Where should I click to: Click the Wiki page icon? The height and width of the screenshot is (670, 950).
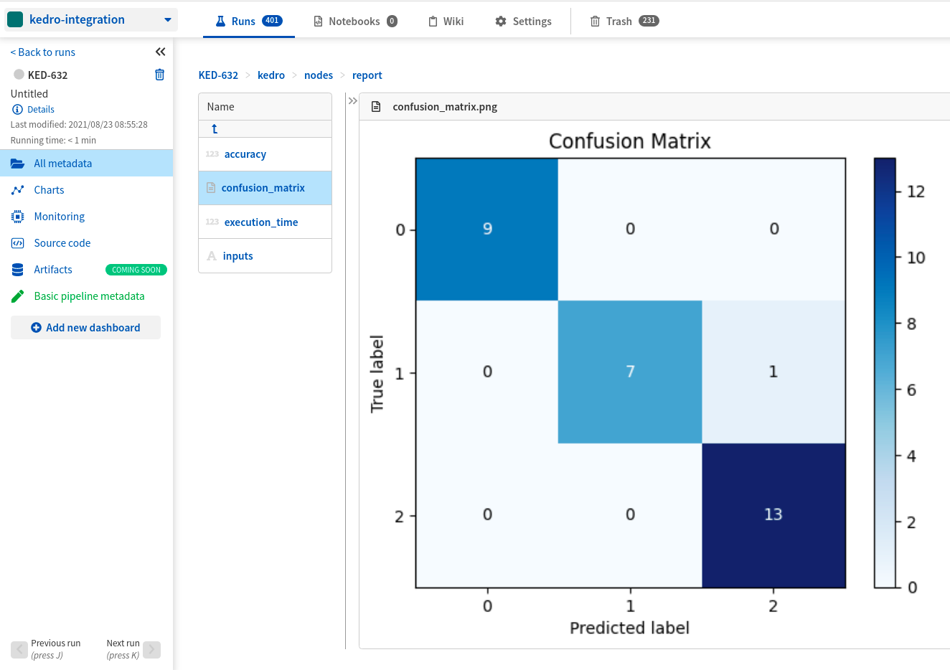[432, 21]
